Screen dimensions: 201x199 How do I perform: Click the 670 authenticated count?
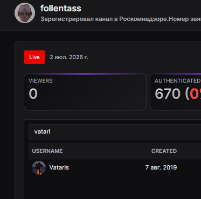[168, 94]
